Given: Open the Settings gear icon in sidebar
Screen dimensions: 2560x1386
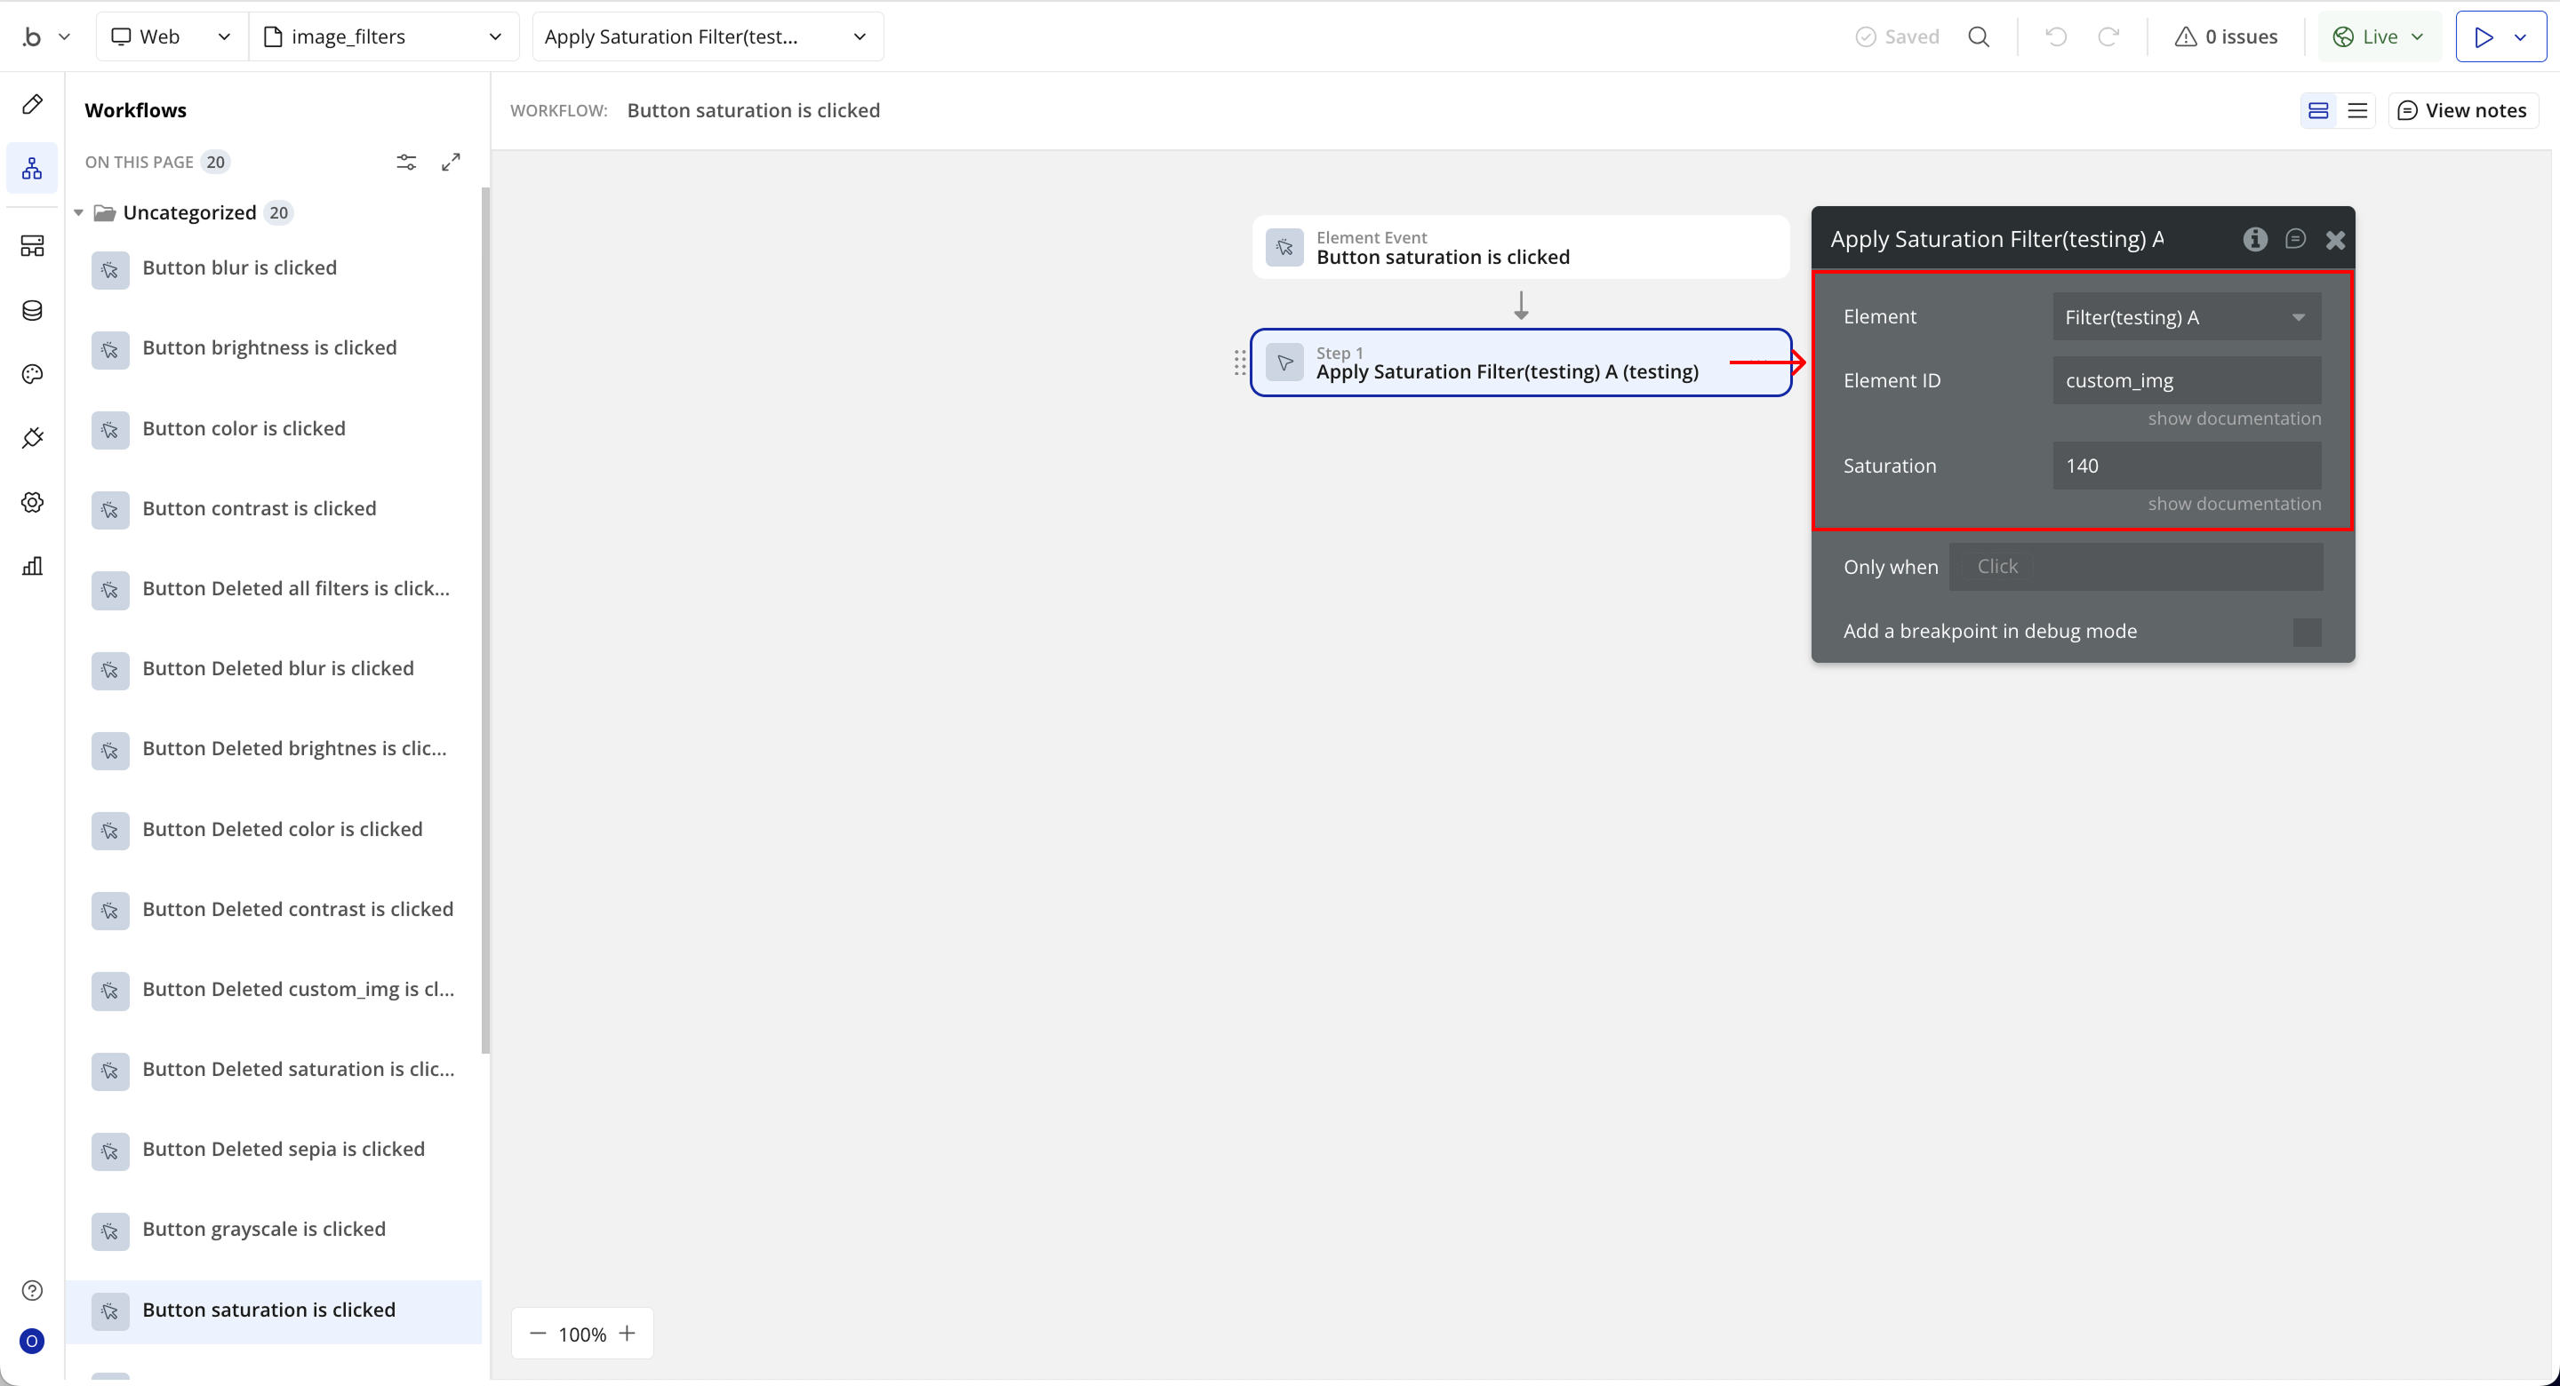Looking at the screenshot, I should (32, 503).
